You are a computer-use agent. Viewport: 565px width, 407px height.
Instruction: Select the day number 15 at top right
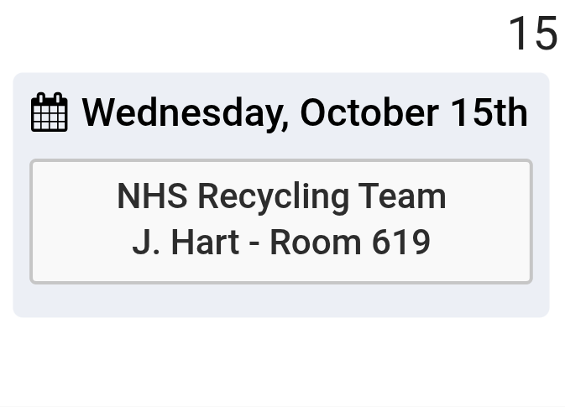pyautogui.click(x=532, y=34)
